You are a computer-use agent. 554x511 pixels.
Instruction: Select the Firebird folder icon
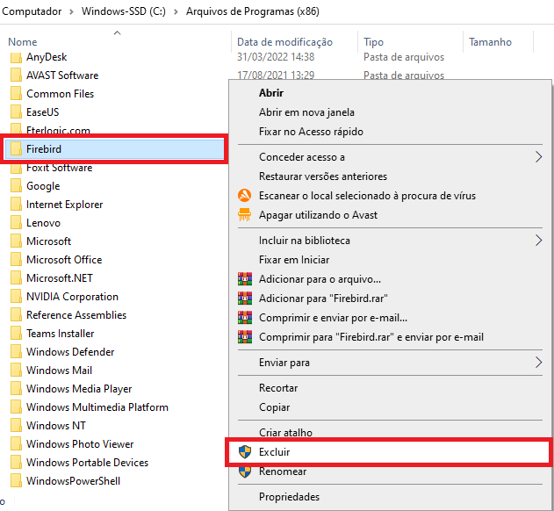16,149
